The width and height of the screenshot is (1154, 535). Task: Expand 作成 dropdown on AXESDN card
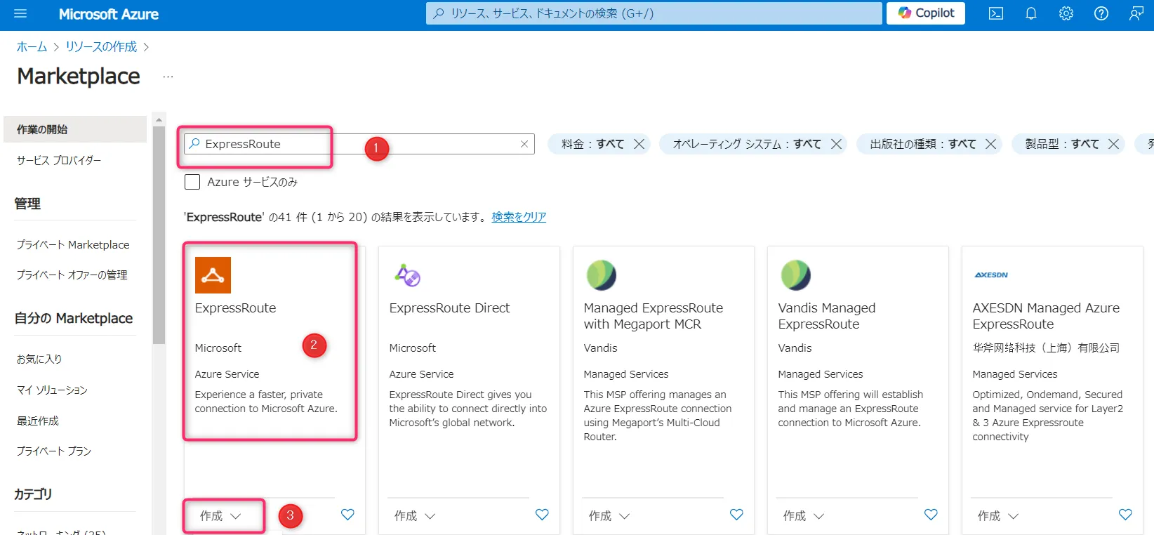click(x=998, y=516)
